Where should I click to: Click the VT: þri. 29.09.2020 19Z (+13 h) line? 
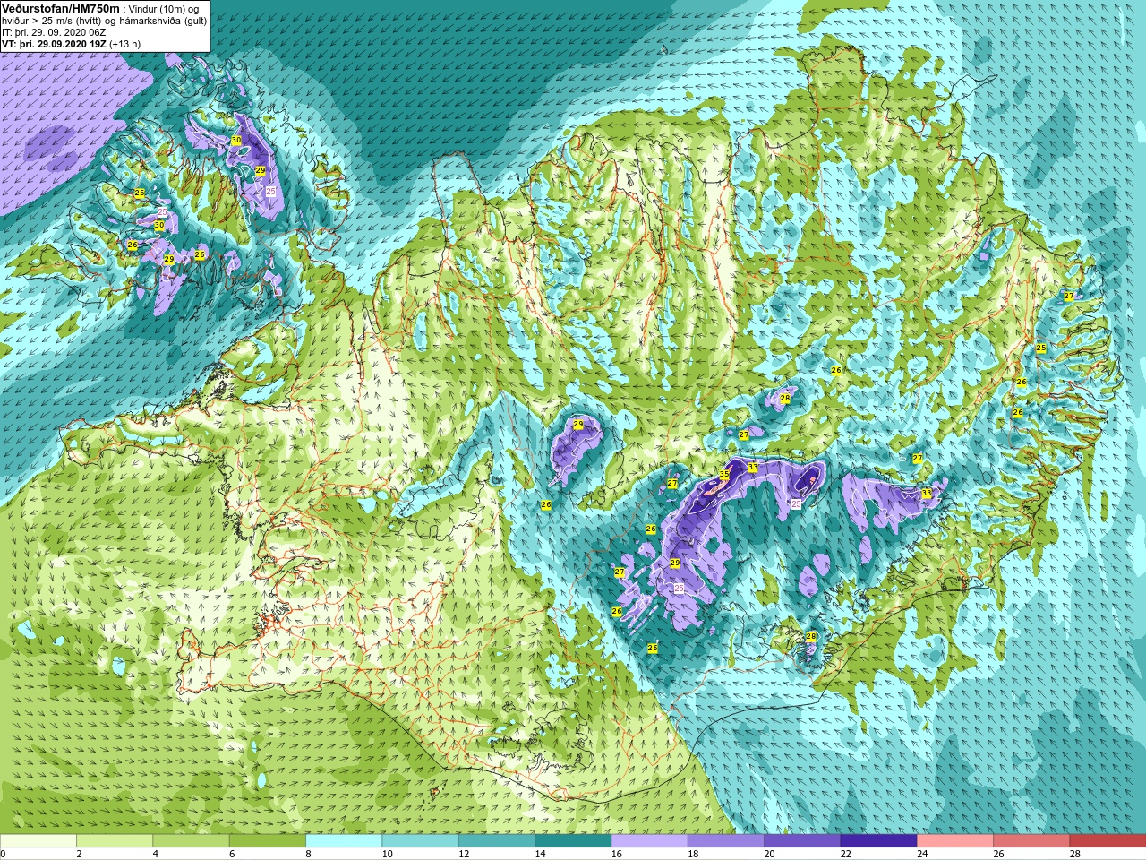(71, 44)
